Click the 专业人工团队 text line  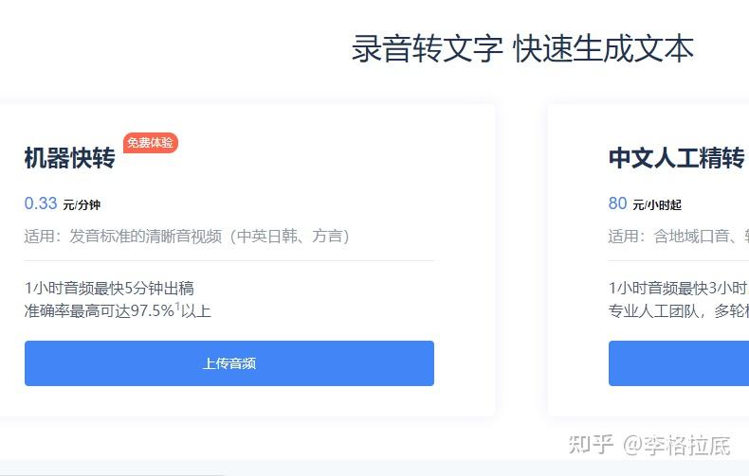coord(677,311)
